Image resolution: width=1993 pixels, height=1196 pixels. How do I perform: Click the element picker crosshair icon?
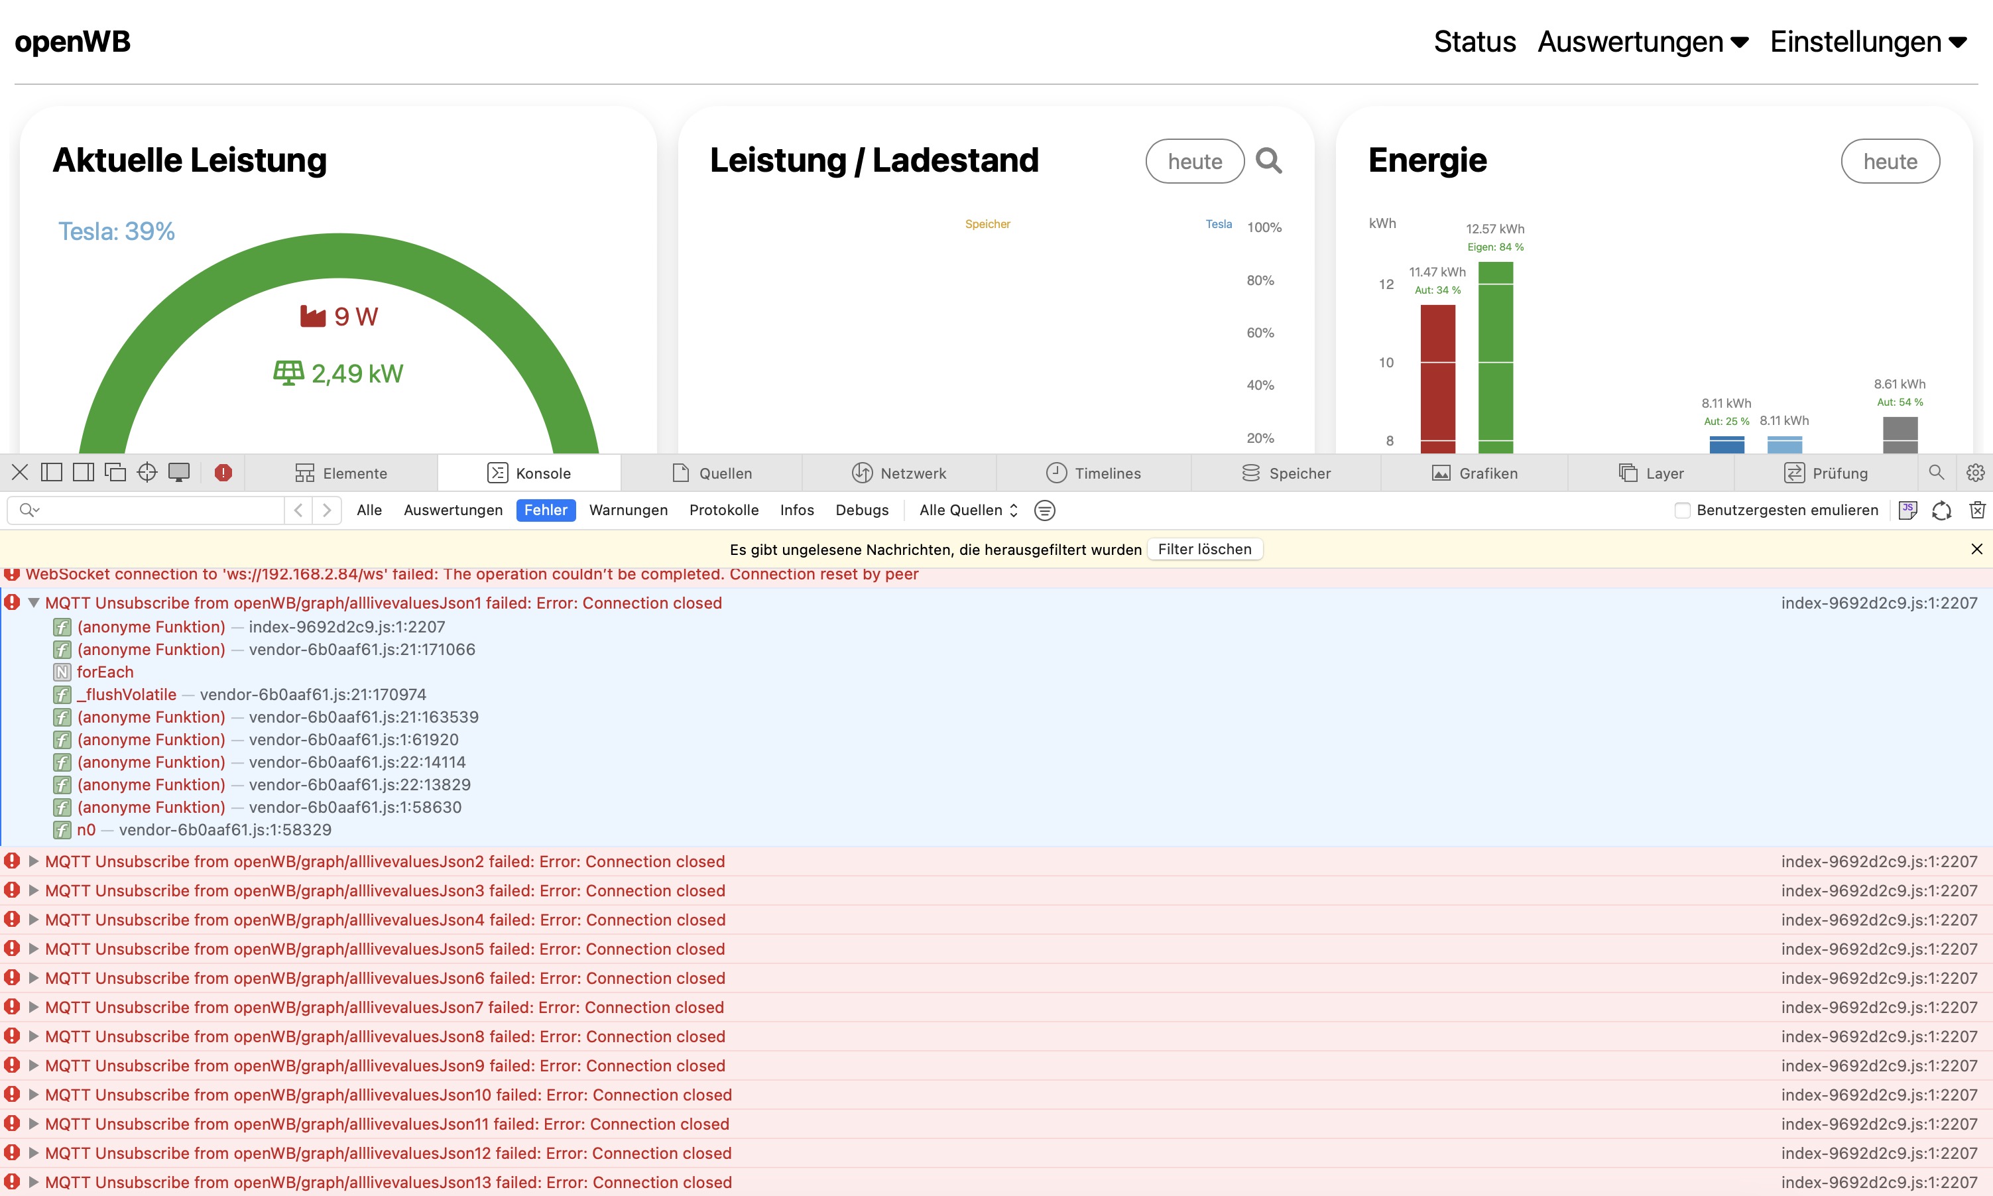point(147,473)
